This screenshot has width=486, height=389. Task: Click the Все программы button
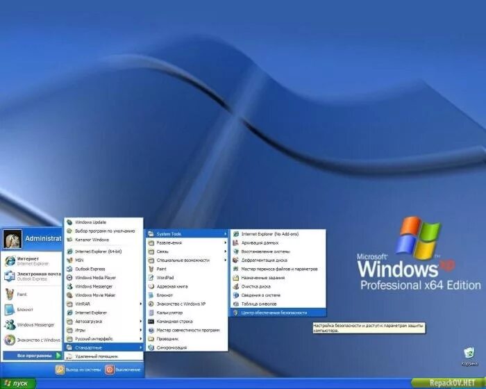pyautogui.click(x=33, y=356)
